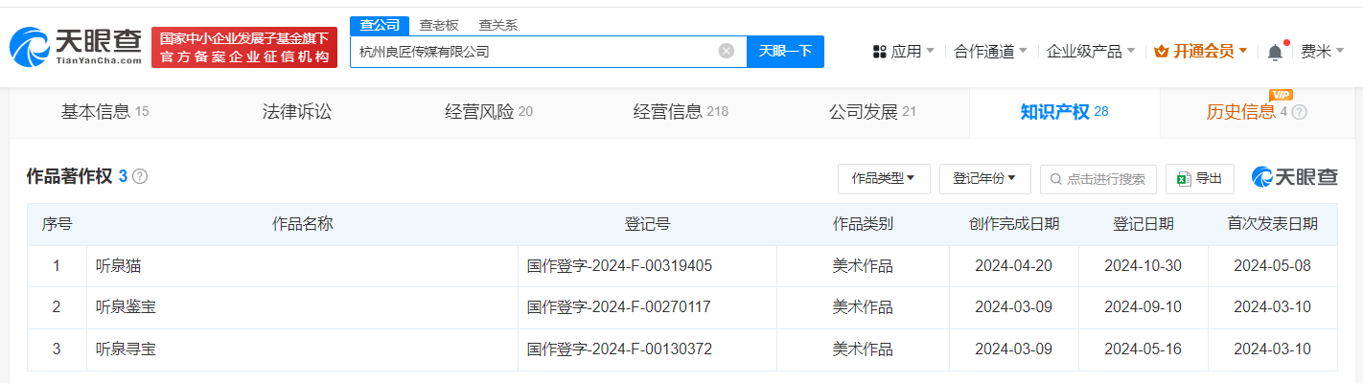Click help icon next to 作品著作权 3

140,176
